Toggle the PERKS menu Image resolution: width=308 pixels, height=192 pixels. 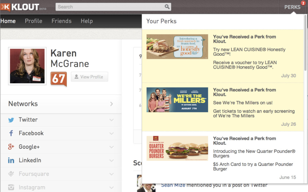(292, 7)
